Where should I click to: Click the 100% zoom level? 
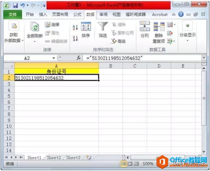click(x=148, y=164)
